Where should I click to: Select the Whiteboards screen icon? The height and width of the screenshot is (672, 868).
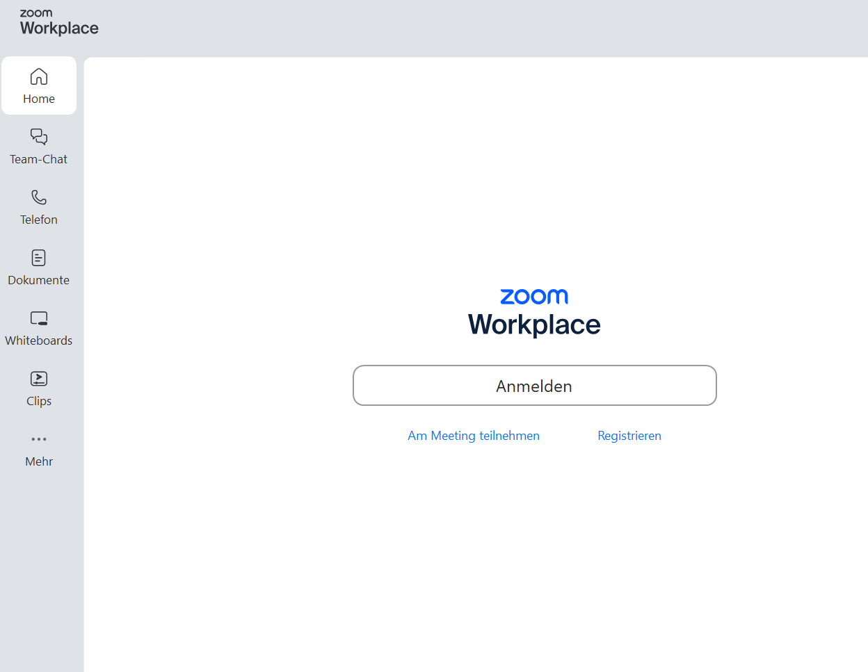[x=39, y=318]
